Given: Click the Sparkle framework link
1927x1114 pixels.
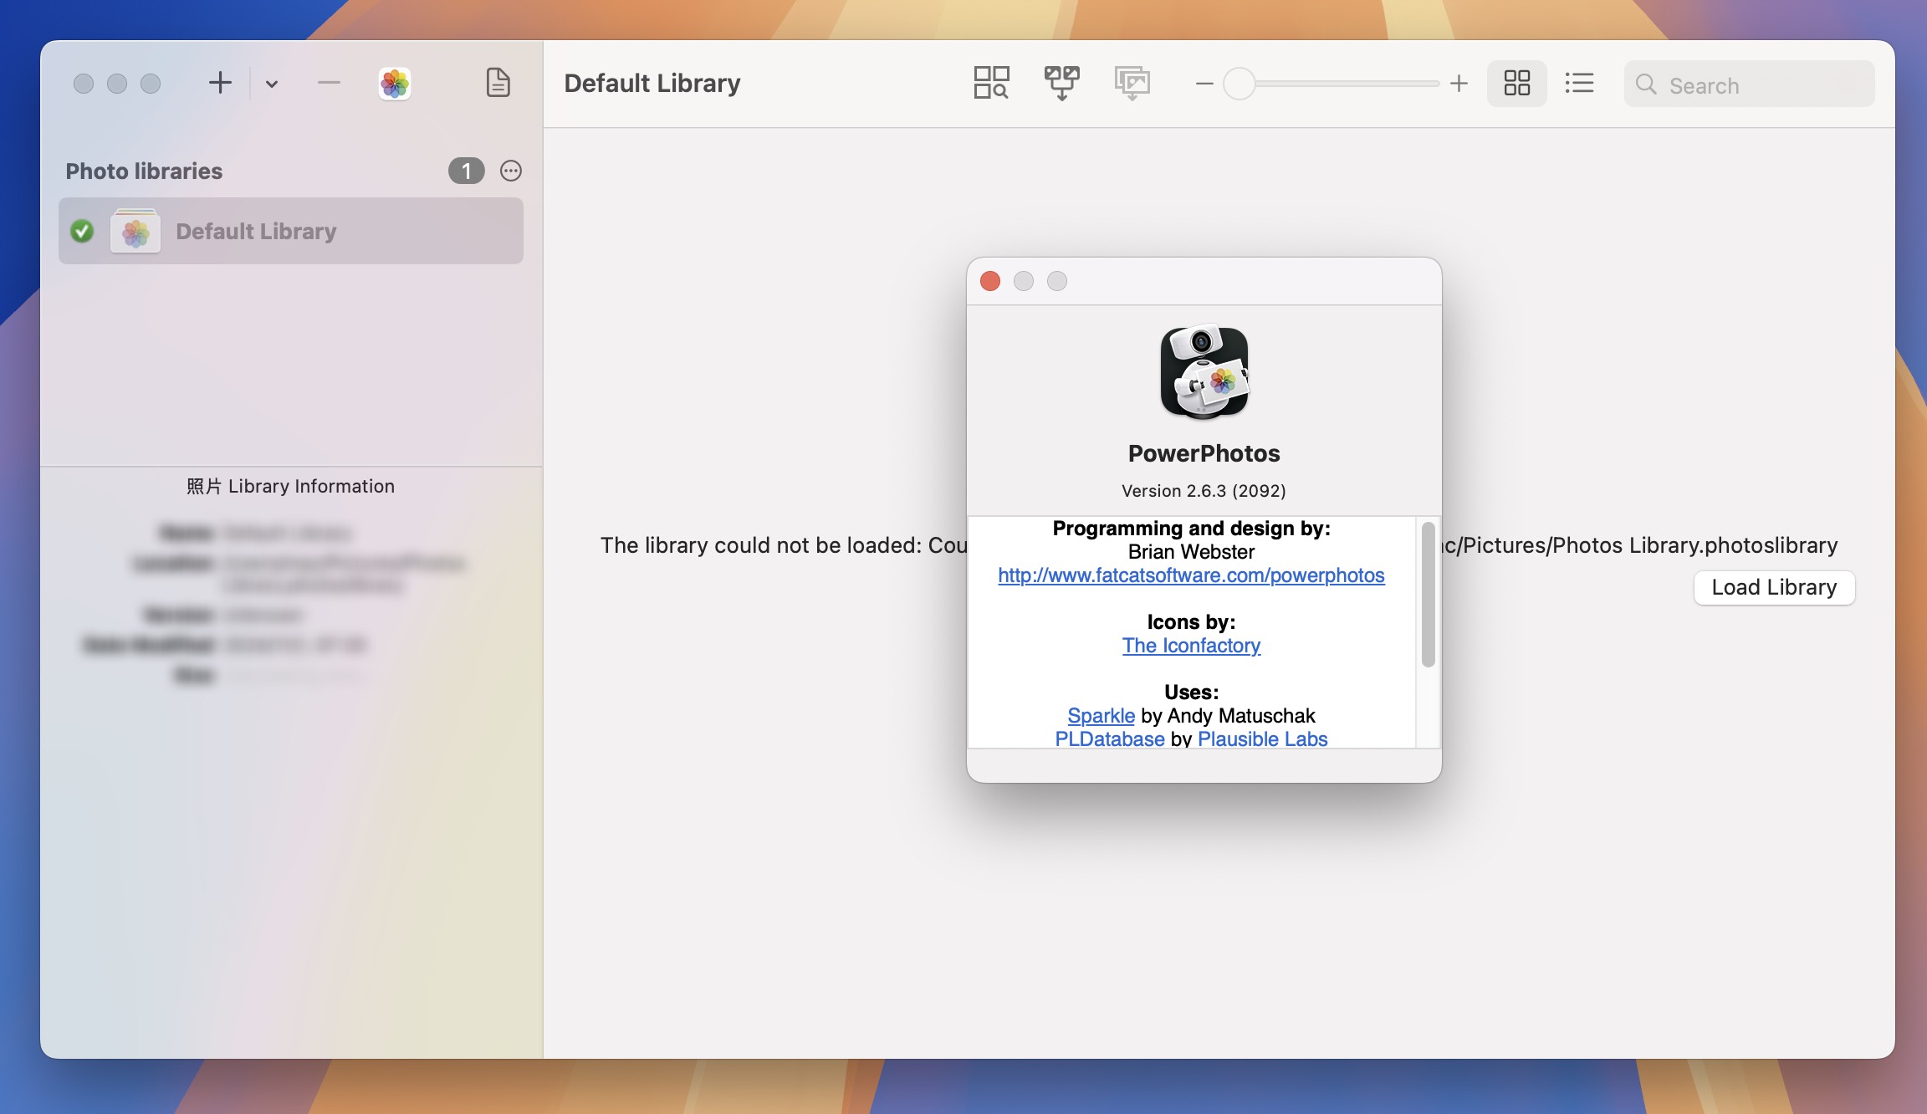Looking at the screenshot, I should 1100,716.
